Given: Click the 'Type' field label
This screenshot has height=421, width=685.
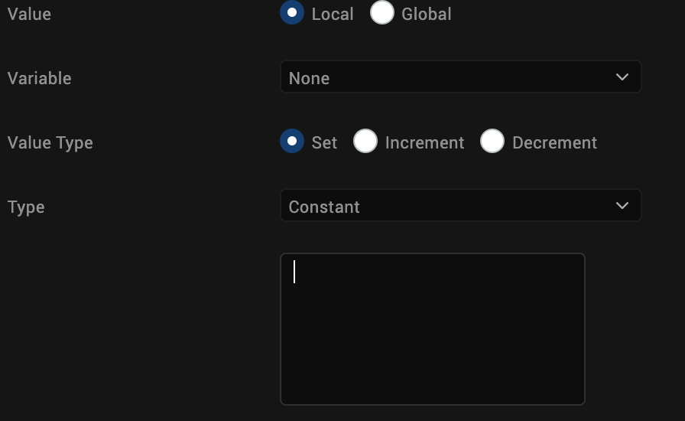Looking at the screenshot, I should pos(26,207).
